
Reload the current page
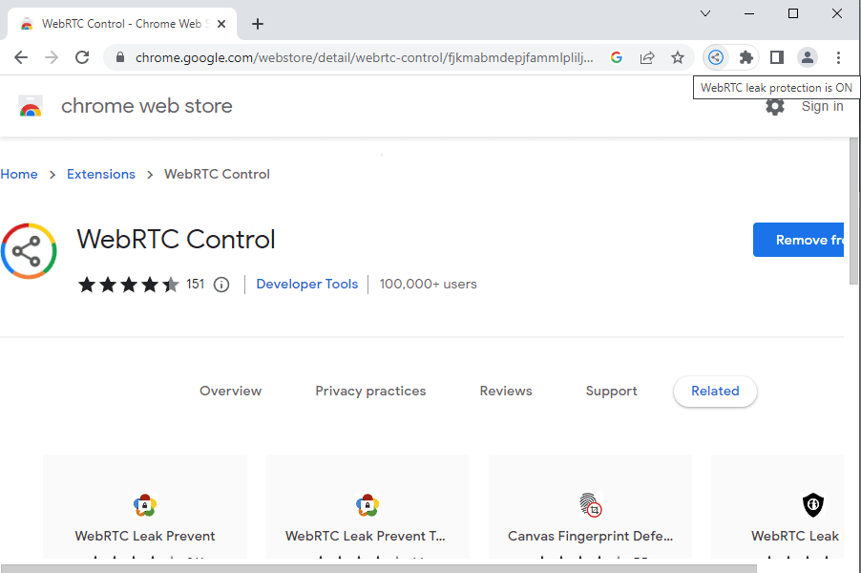click(x=82, y=57)
